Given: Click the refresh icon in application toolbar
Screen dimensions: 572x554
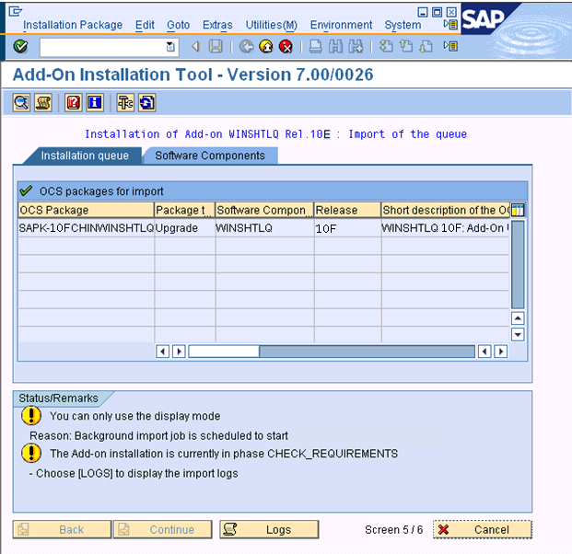Looking at the screenshot, I should point(146,103).
